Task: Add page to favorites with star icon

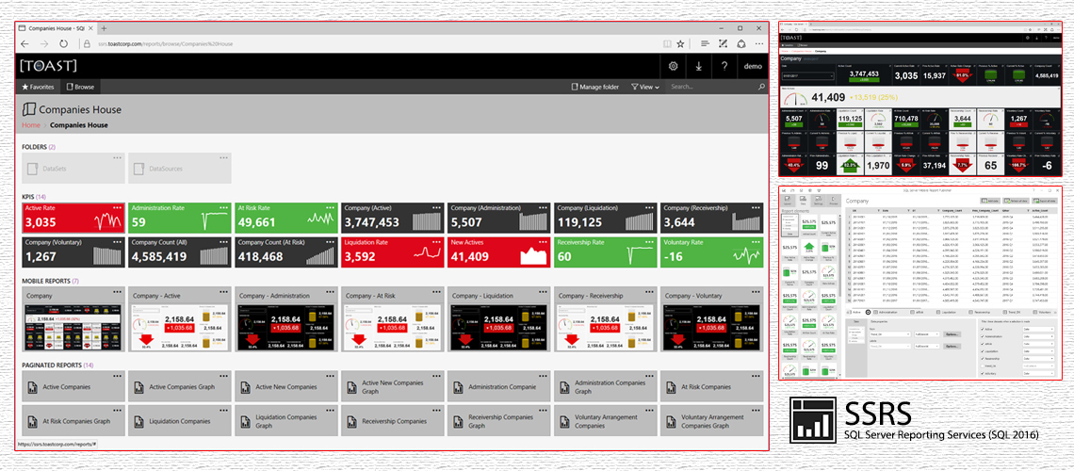Action: point(681,43)
